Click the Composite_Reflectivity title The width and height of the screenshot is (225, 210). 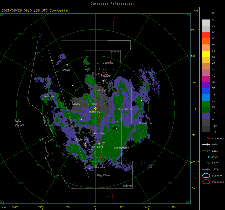[112, 4]
